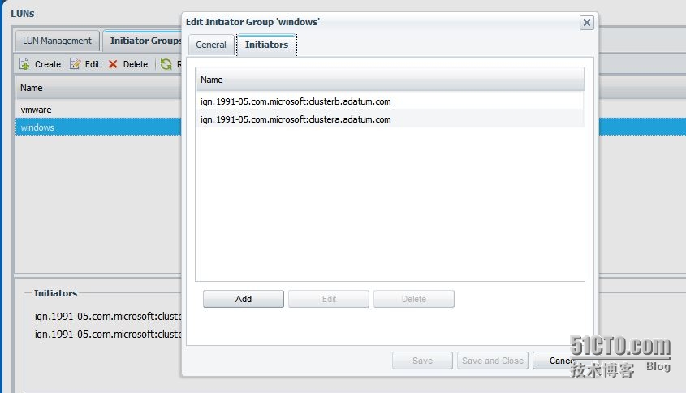Click the Delete label in toolbar
This screenshot has width=686, height=393.
coord(136,64)
